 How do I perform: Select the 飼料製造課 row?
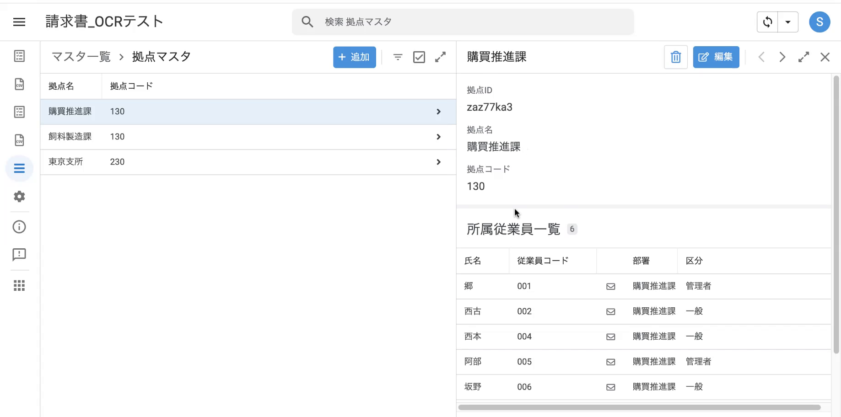point(248,137)
